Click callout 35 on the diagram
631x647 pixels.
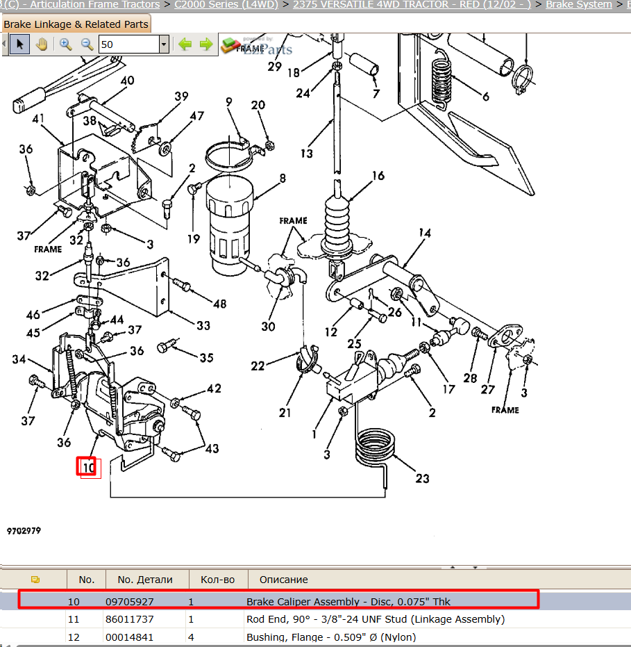pos(206,358)
